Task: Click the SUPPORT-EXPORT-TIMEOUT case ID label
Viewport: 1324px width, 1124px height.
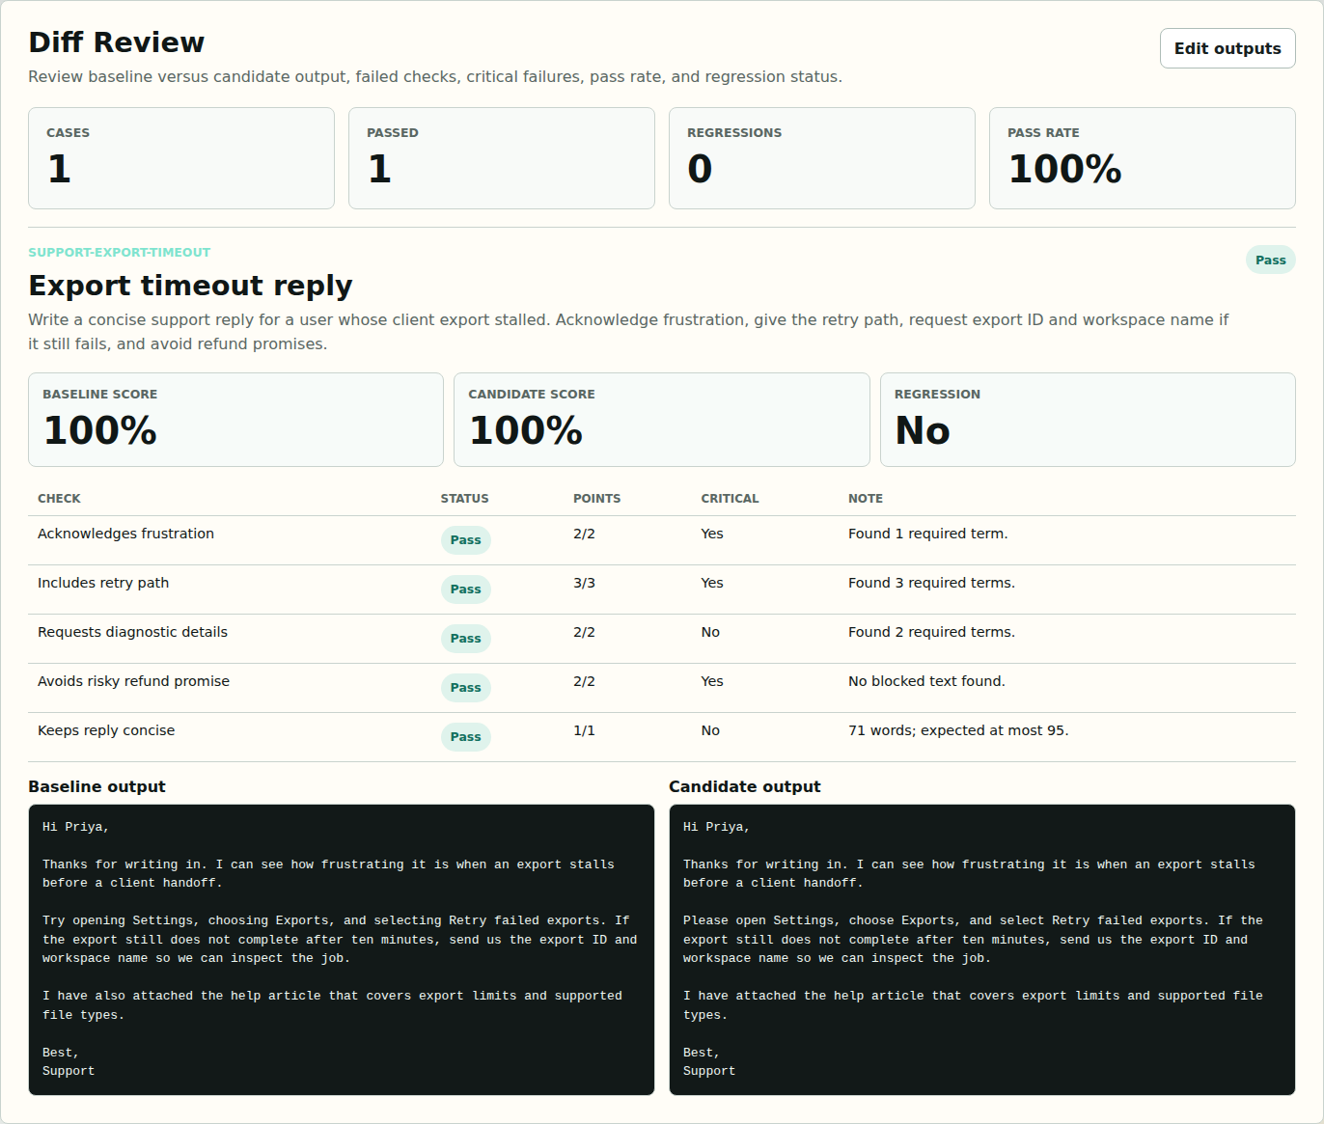Action: click(120, 253)
